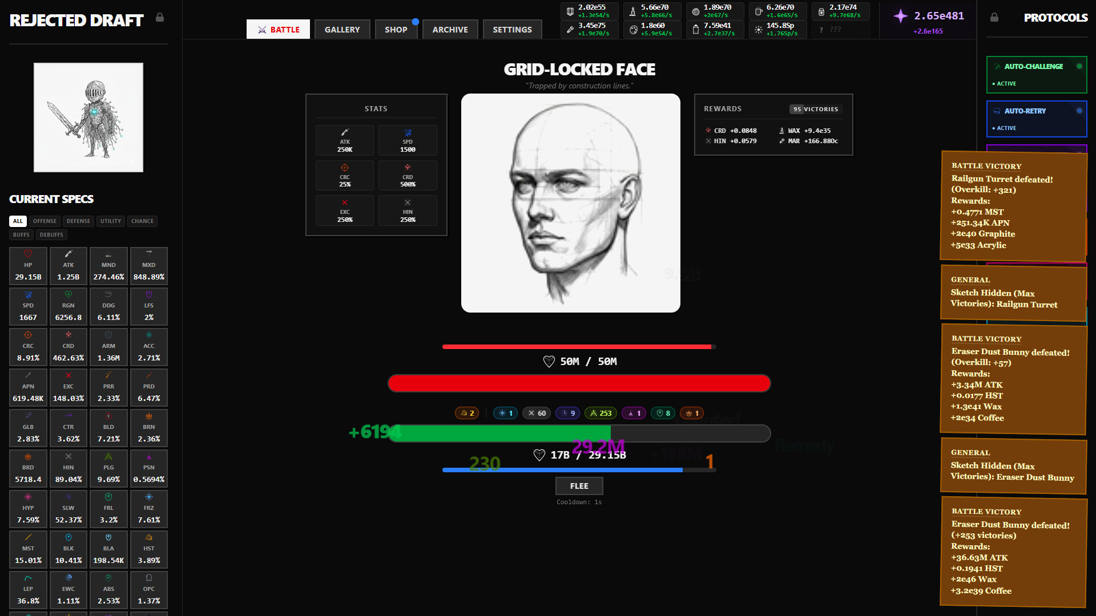Click the lock icon next to Protocols
Screen dimensions: 1096x616
coord(994,18)
